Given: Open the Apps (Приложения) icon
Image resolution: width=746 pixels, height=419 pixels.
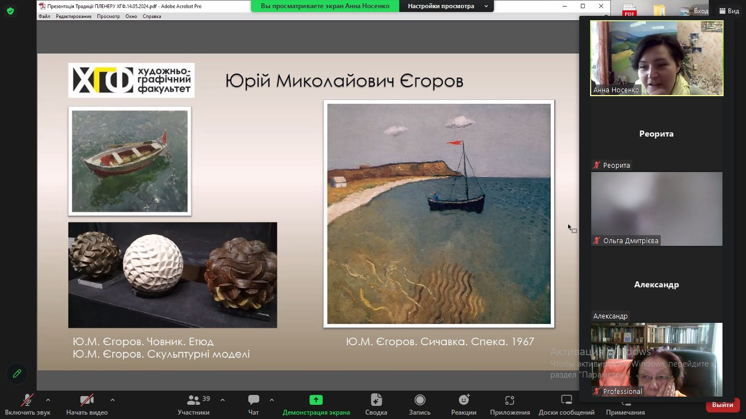Looking at the screenshot, I should 510,400.
